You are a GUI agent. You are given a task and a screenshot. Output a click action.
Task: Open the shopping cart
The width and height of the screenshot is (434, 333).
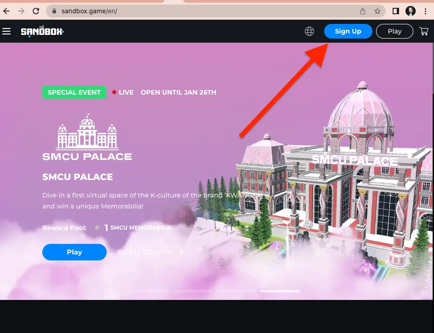424,31
